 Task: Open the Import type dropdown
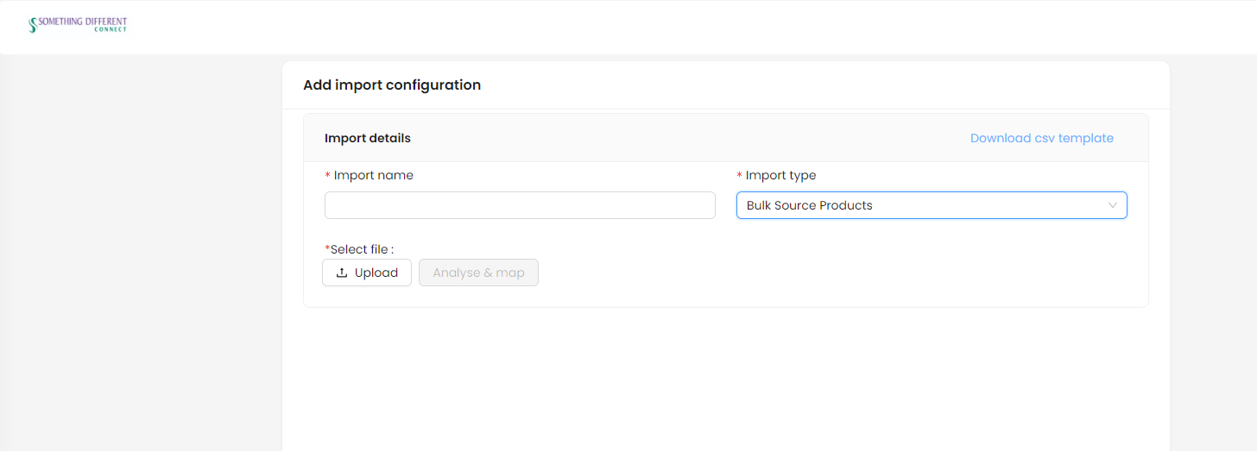point(932,205)
